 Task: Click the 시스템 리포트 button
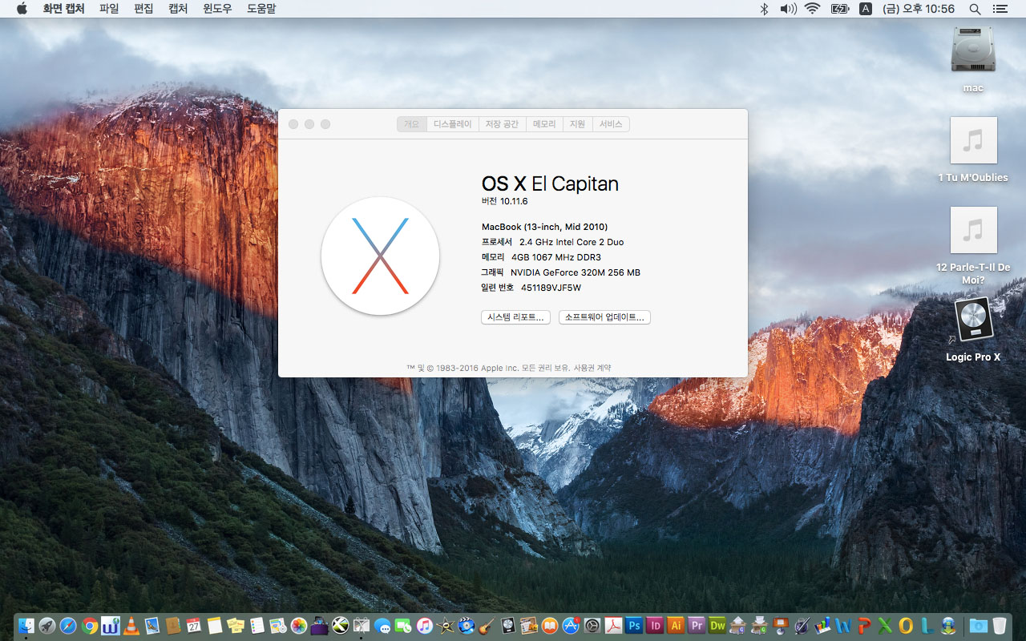click(x=515, y=317)
